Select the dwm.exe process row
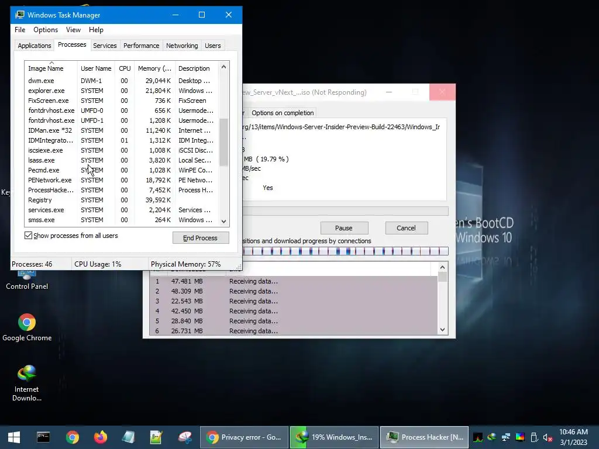 click(122, 81)
